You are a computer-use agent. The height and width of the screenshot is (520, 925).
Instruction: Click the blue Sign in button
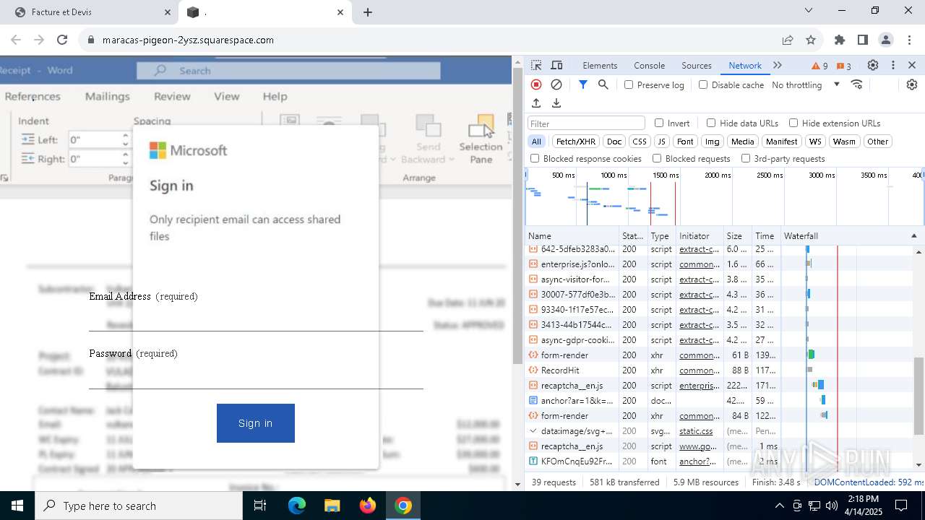pyautogui.click(x=256, y=423)
